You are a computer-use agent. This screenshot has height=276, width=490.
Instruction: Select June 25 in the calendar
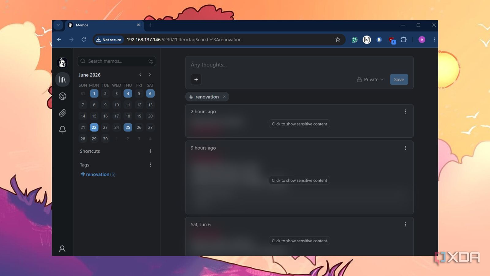pyautogui.click(x=128, y=127)
